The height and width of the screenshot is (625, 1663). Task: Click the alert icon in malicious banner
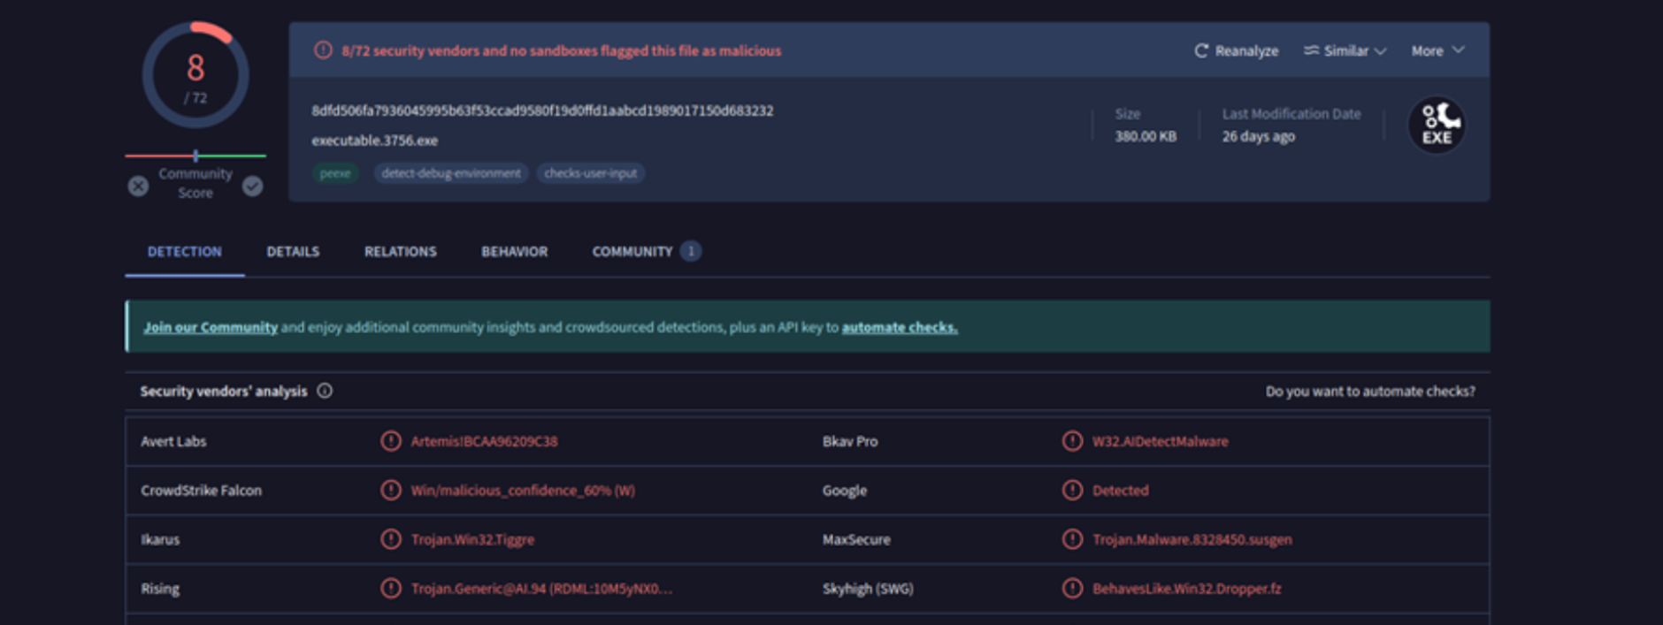323,50
